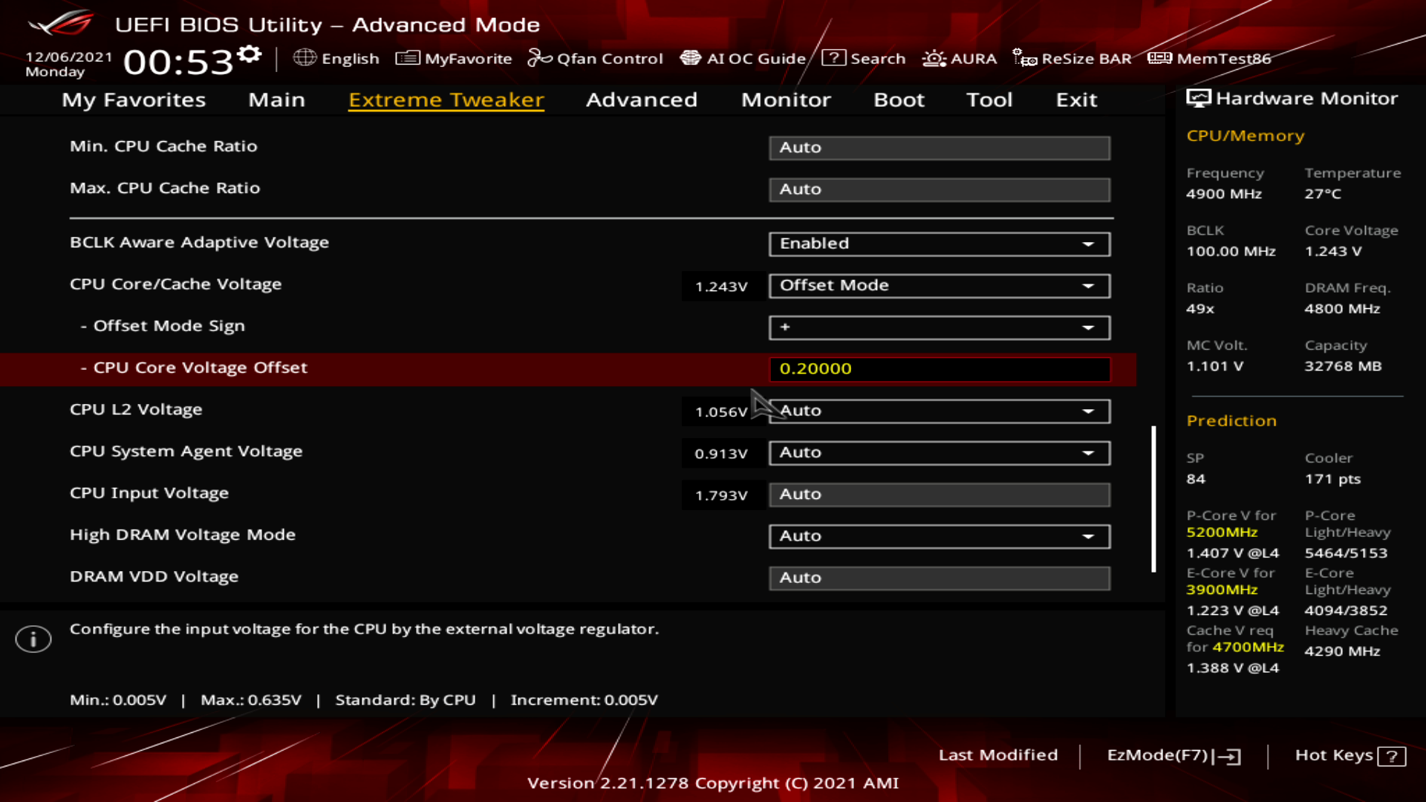1426x802 pixels.
Task: Open MyFavorite from the top toolbar
Action: click(x=454, y=58)
